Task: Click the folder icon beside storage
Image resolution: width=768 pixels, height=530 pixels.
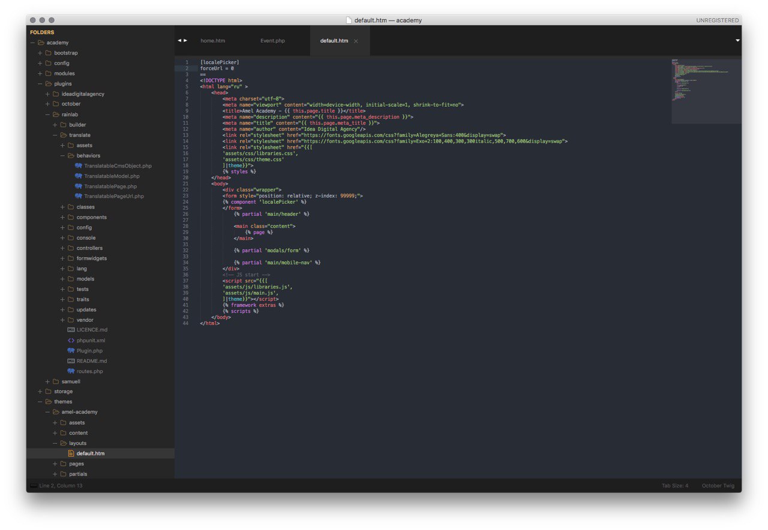Action: 48,392
